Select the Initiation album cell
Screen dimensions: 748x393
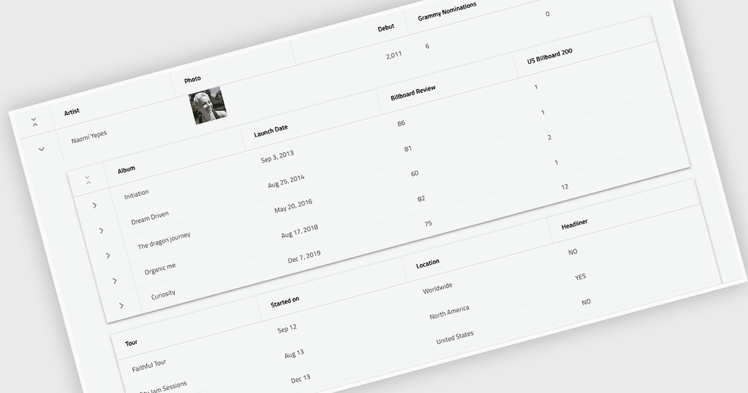tap(137, 193)
